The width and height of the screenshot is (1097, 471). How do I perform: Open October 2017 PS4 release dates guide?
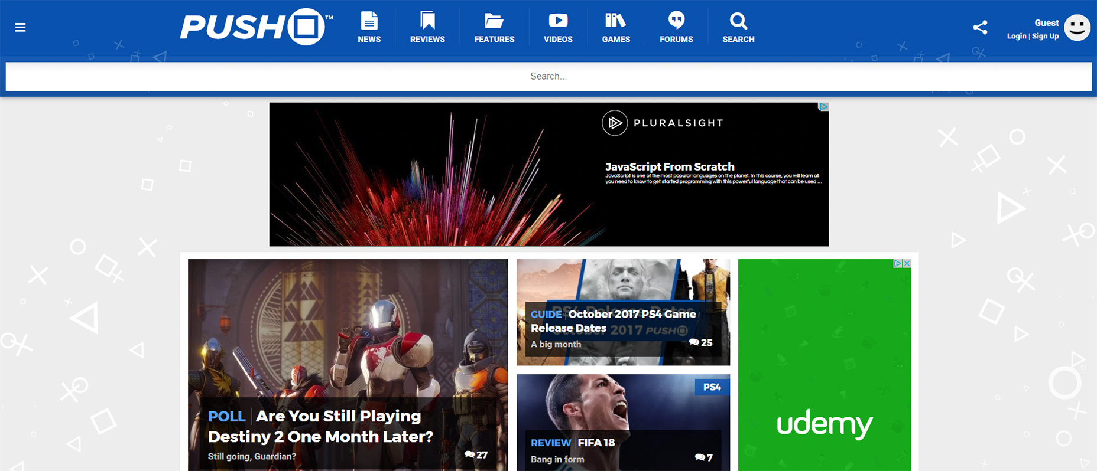point(613,321)
